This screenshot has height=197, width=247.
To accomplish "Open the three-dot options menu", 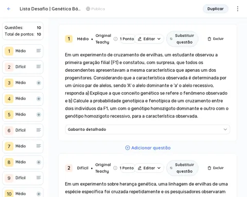I will tap(238, 9).
